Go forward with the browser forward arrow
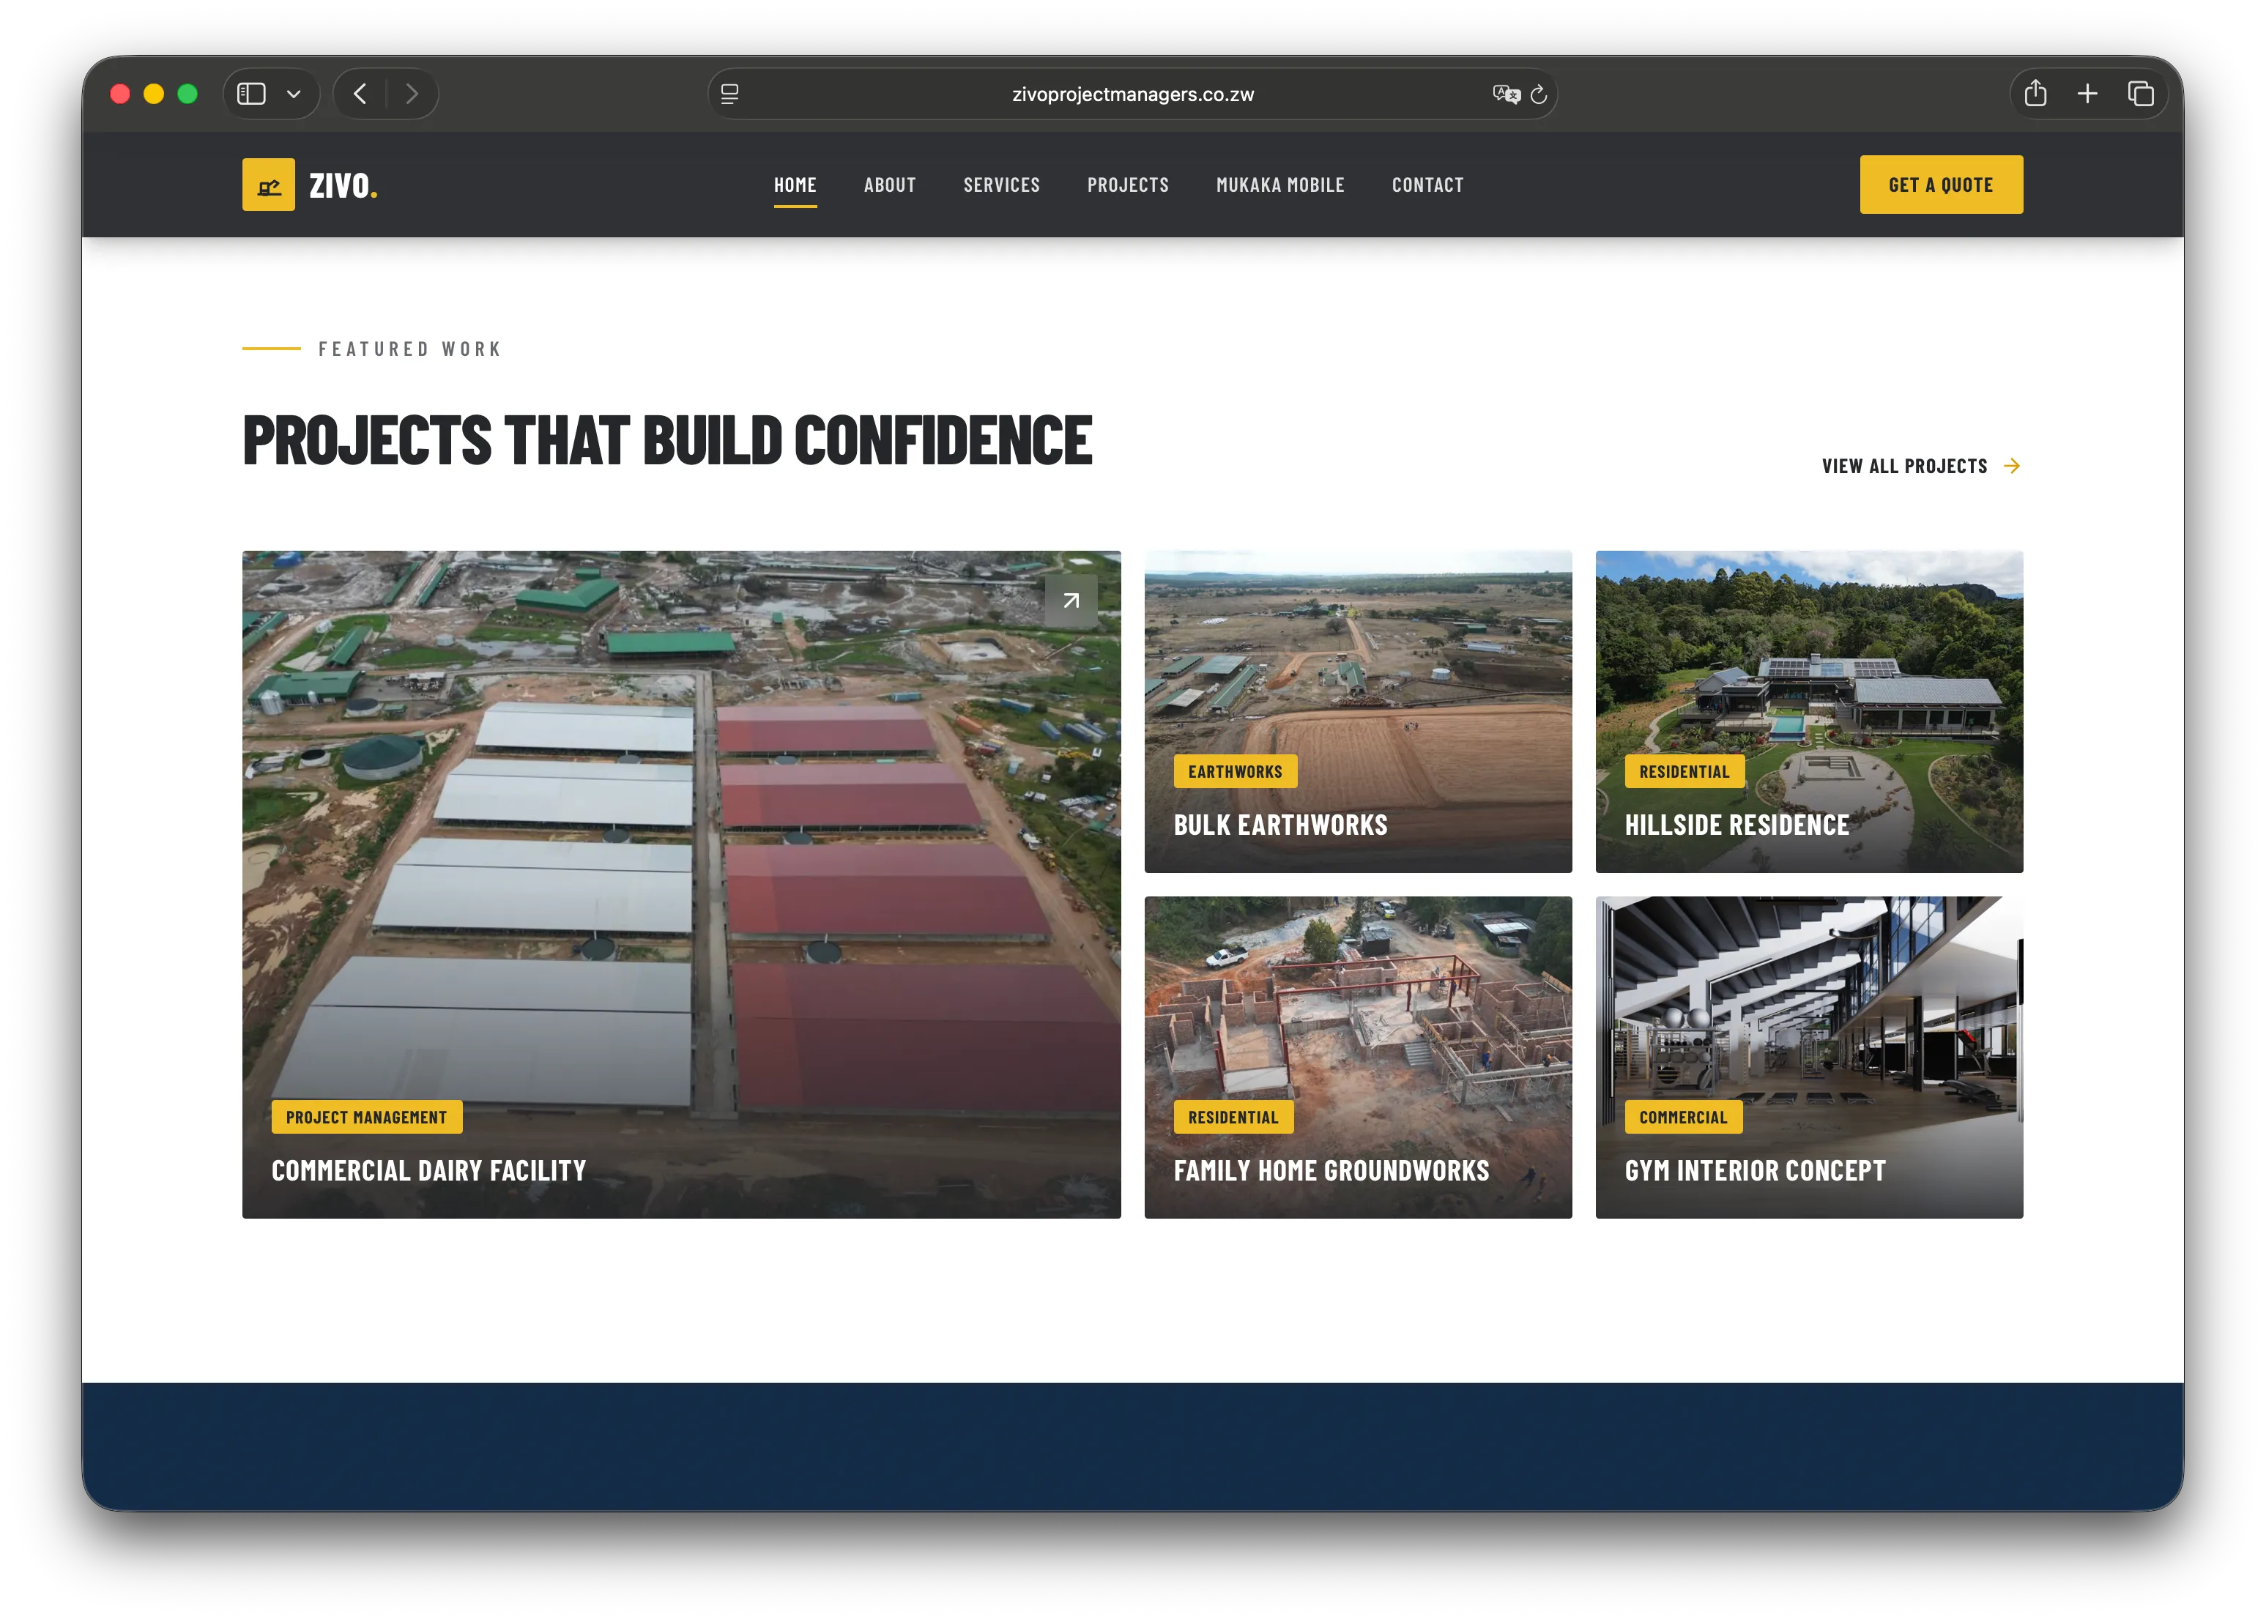Image resolution: width=2266 pixels, height=1620 pixels. pyautogui.click(x=412, y=94)
